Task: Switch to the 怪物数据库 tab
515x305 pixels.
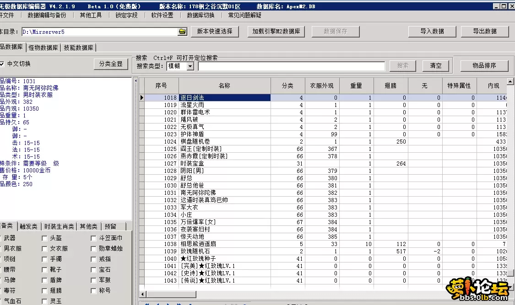Action: coord(43,48)
